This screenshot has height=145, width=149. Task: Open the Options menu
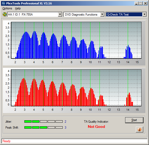pyautogui.click(x=7, y=8)
